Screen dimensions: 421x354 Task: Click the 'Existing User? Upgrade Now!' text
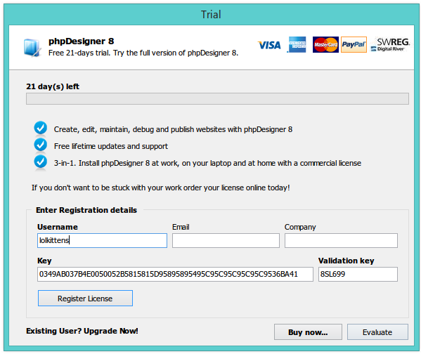(x=82, y=331)
